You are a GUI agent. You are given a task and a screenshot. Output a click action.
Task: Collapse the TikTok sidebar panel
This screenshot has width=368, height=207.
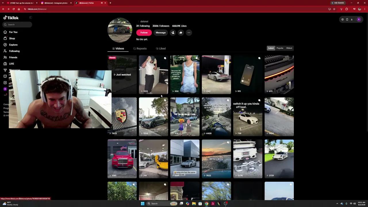coord(31,18)
